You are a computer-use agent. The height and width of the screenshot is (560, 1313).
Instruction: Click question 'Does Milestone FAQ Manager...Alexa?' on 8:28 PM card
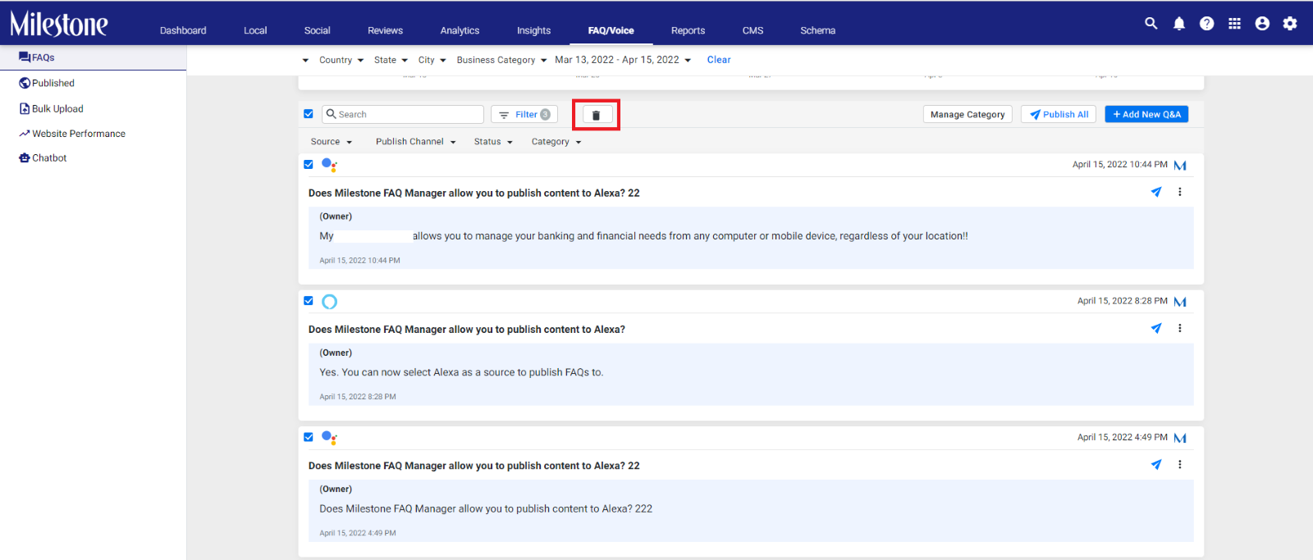tap(467, 330)
